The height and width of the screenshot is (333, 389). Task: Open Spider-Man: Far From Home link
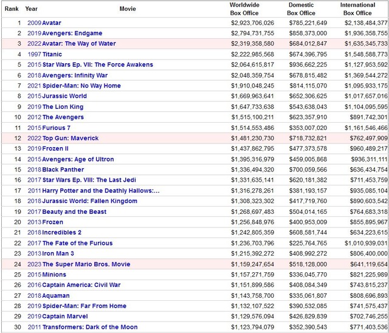[x=84, y=306]
